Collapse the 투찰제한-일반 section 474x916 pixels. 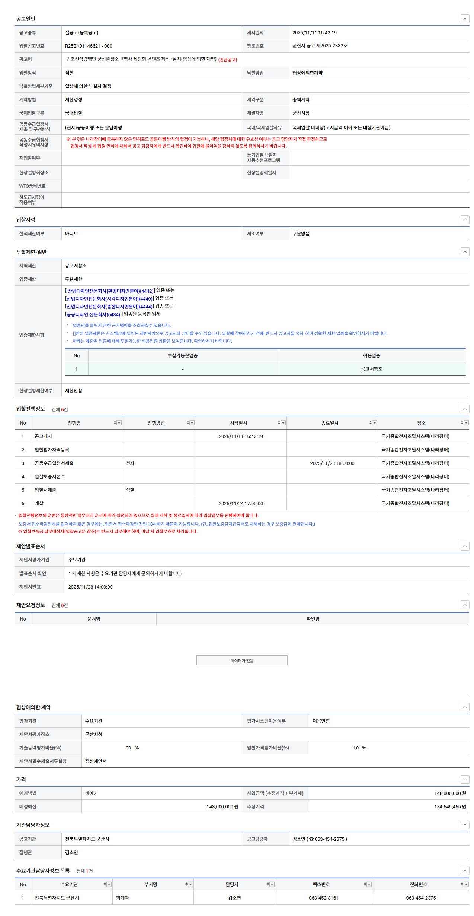point(465,252)
